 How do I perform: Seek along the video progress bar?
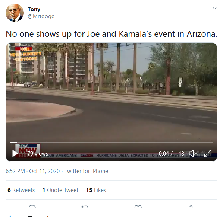click(x=111, y=142)
